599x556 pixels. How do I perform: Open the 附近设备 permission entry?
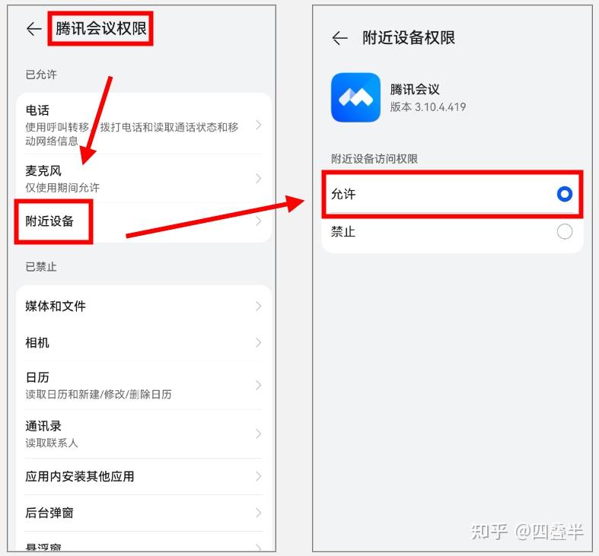tap(144, 221)
